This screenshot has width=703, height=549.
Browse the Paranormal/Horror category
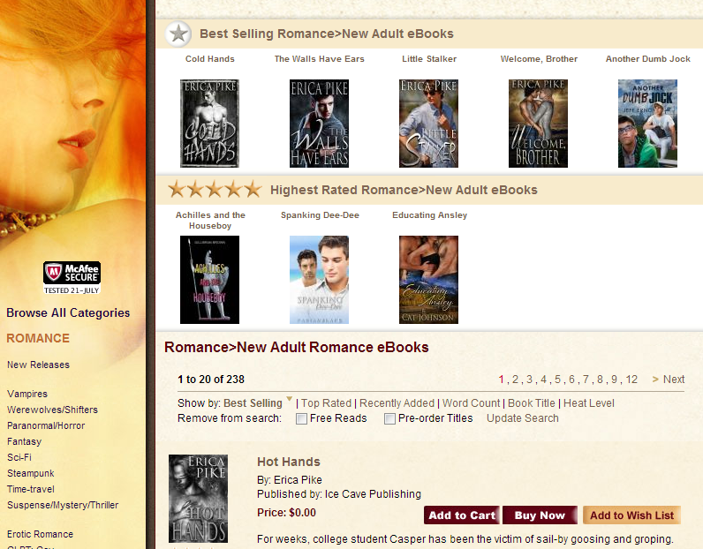[x=46, y=425]
